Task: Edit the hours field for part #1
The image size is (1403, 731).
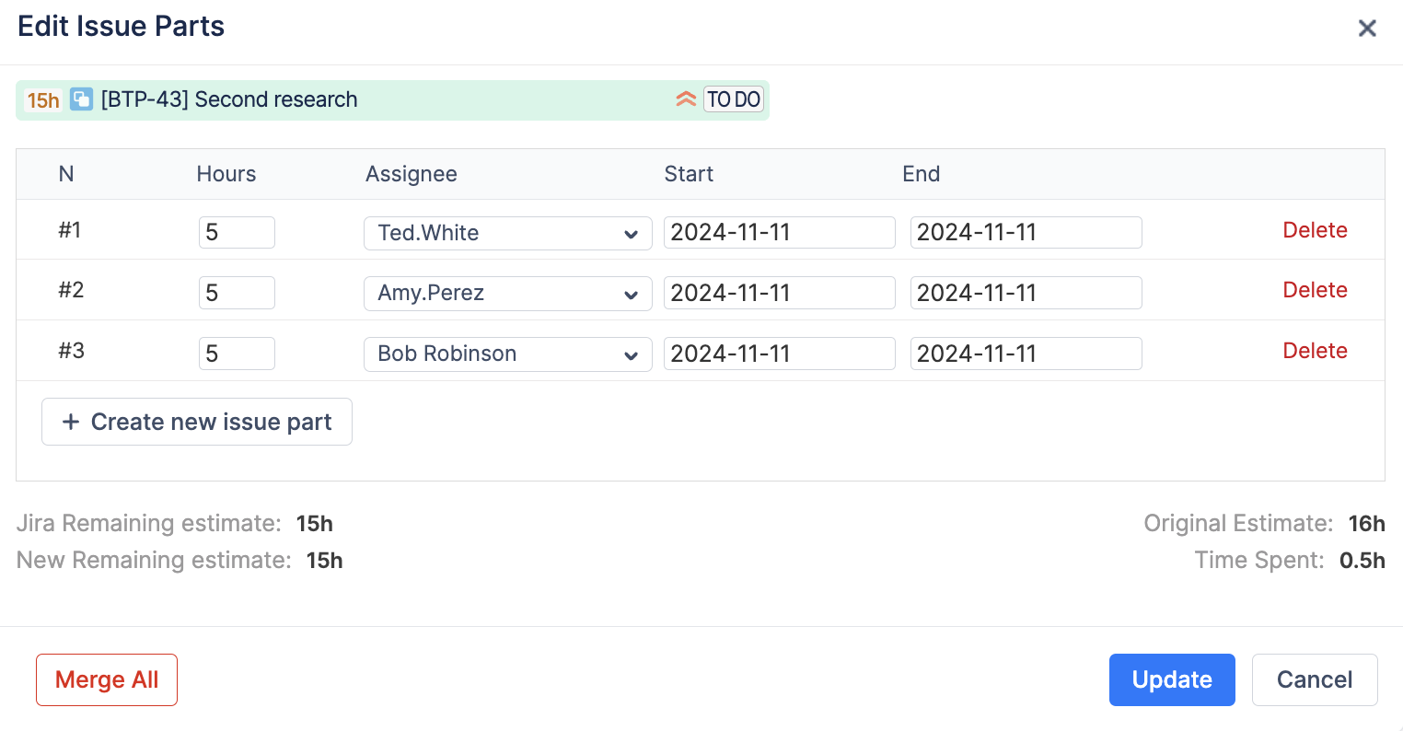Action: tap(237, 233)
